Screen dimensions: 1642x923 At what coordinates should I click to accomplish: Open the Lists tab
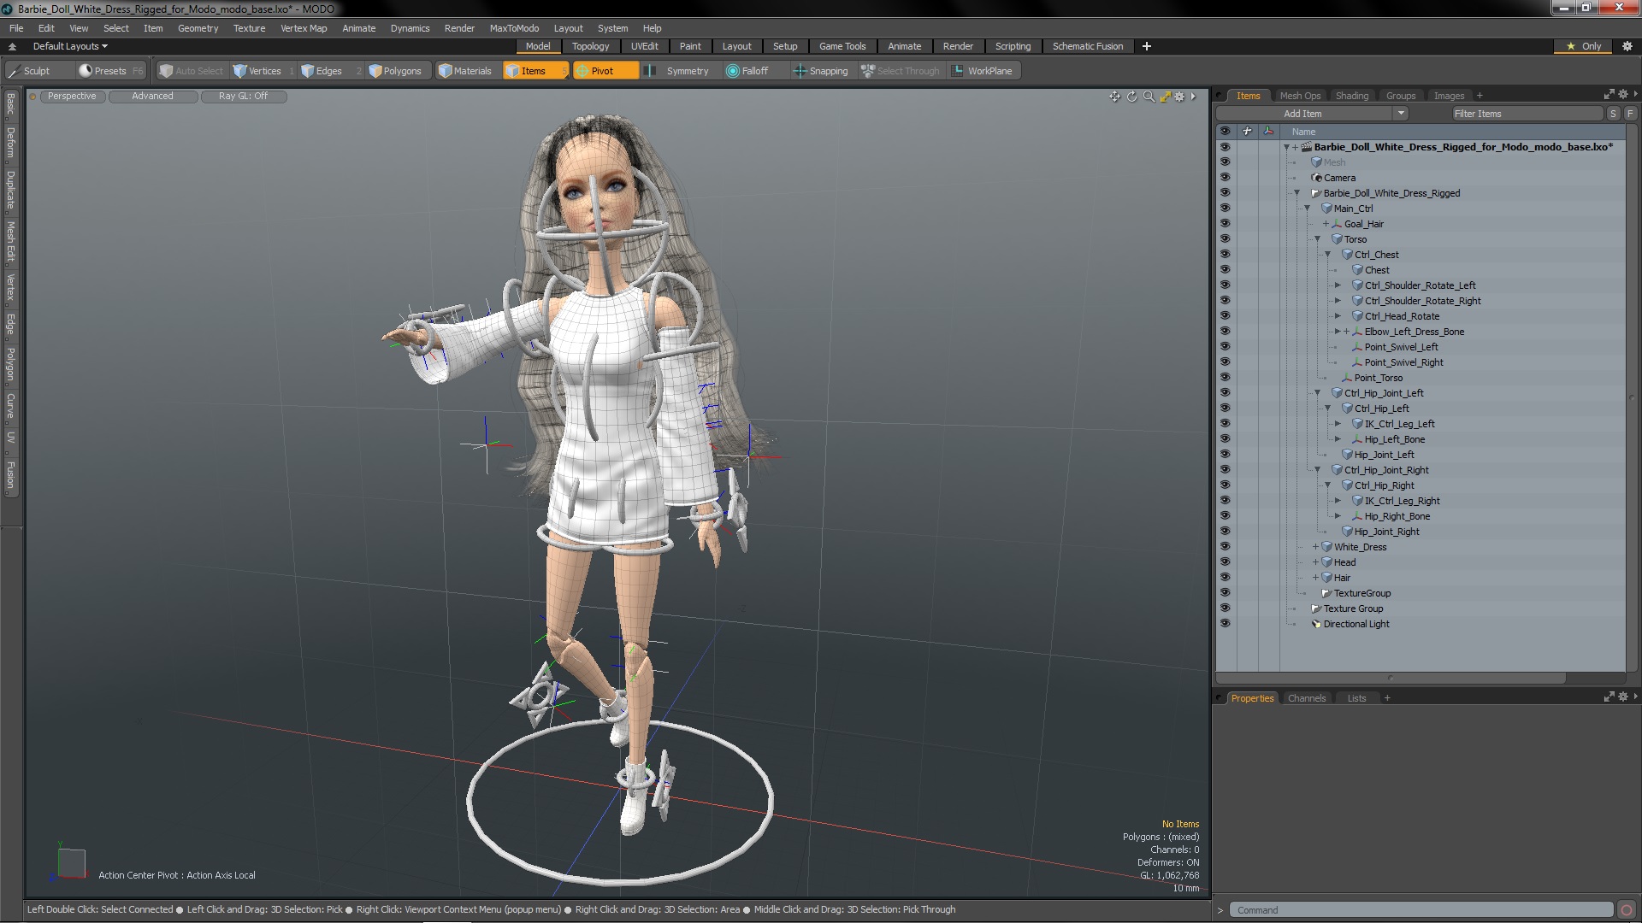(1356, 698)
